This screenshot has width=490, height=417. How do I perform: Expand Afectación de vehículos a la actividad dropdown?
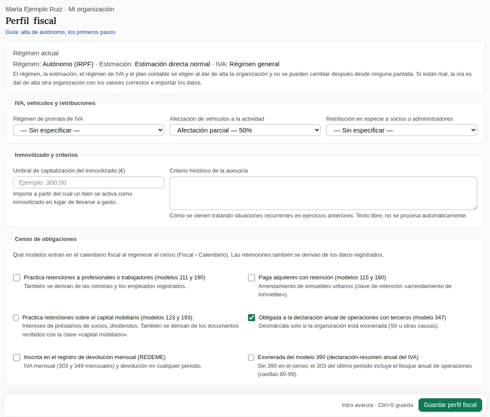[x=245, y=130]
